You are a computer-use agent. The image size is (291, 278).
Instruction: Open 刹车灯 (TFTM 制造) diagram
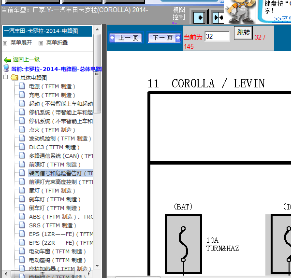click(x=55, y=199)
